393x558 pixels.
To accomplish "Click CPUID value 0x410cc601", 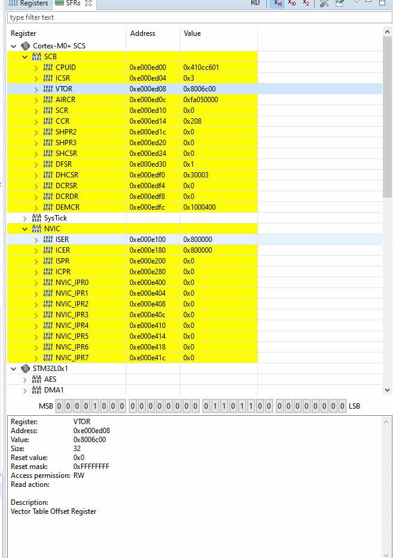I will point(201,68).
